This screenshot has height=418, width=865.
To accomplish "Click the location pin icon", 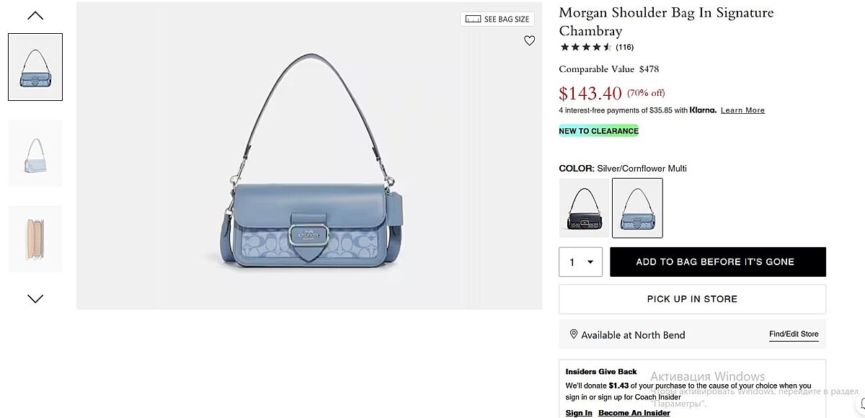I will pyautogui.click(x=574, y=334).
